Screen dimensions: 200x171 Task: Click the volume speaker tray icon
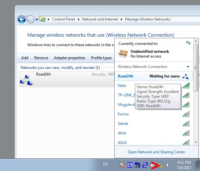[168, 165]
